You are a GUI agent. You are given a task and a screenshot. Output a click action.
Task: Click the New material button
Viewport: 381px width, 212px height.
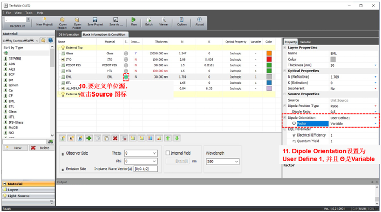(x=15, y=148)
